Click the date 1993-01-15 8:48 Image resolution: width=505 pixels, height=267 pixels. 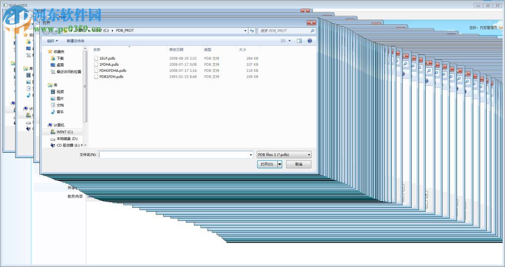[183, 77]
